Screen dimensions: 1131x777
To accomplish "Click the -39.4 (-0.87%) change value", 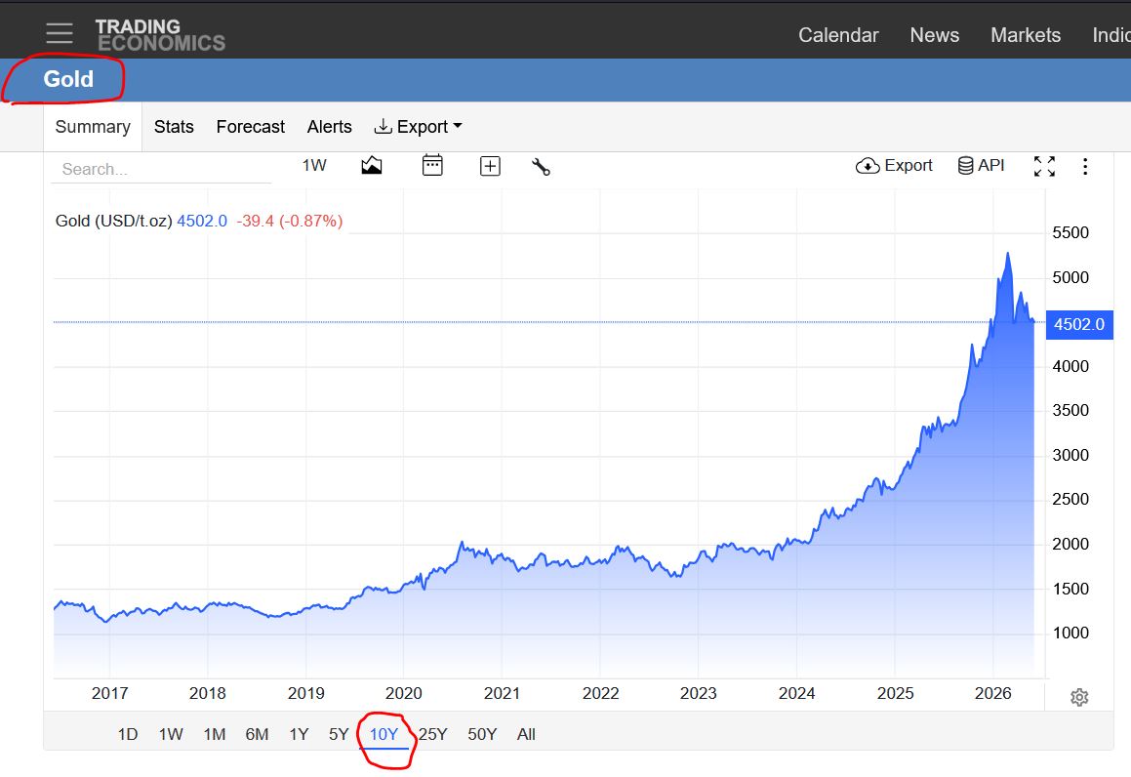I will coord(289,221).
